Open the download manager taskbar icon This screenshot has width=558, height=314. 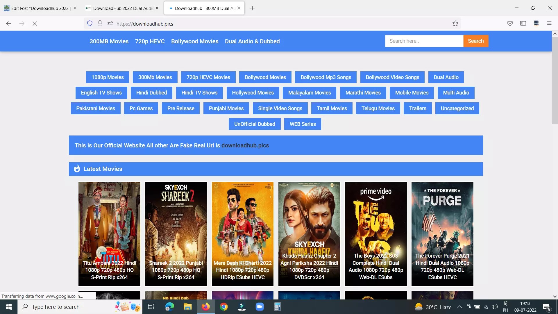(x=242, y=307)
